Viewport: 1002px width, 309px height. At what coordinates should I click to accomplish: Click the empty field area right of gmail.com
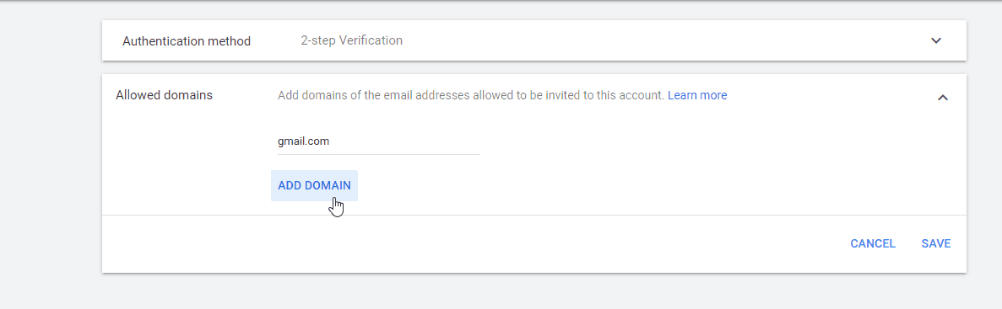coord(405,141)
